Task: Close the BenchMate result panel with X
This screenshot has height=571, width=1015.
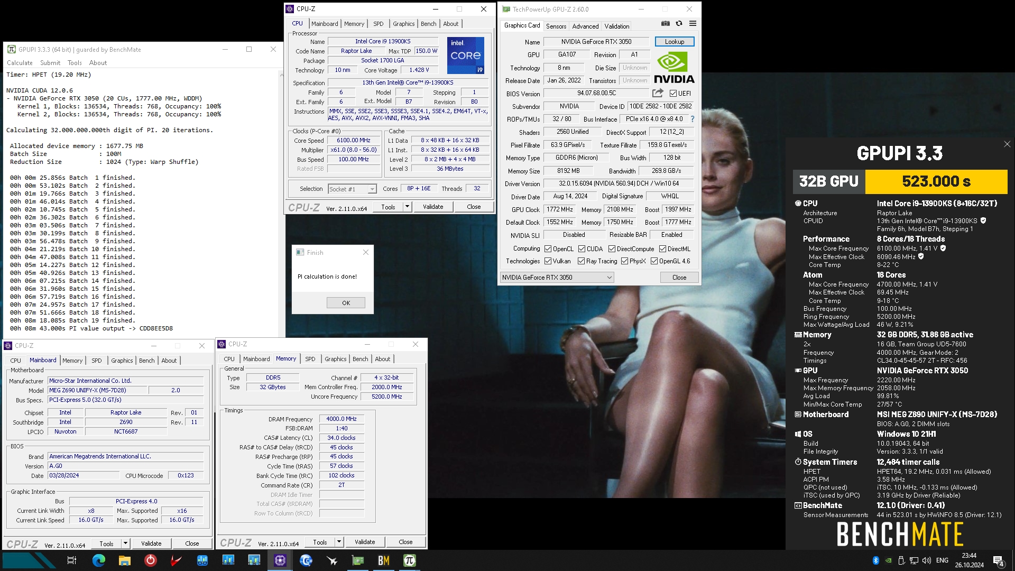Action: point(1007,144)
